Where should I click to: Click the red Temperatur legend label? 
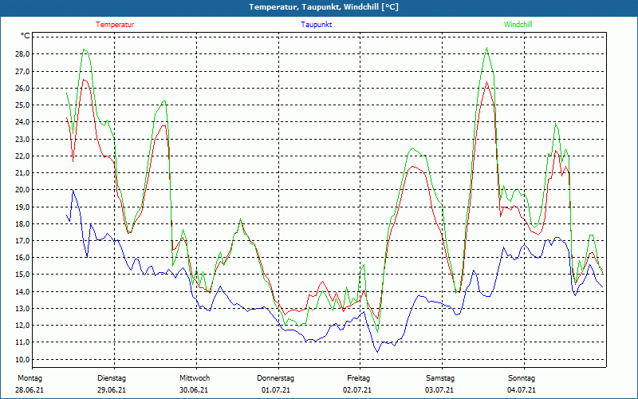click(x=115, y=25)
